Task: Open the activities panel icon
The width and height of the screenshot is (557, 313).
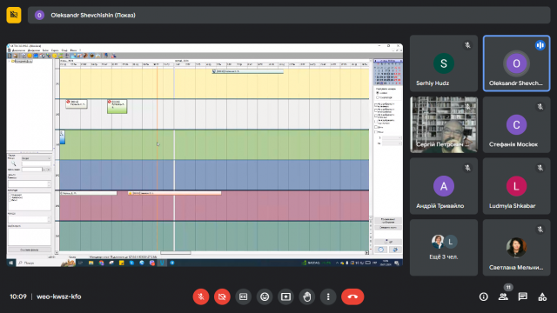Action: pyautogui.click(x=542, y=296)
